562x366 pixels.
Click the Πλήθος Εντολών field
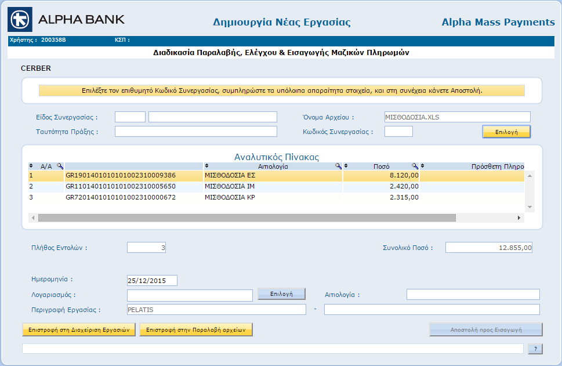(x=146, y=247)
